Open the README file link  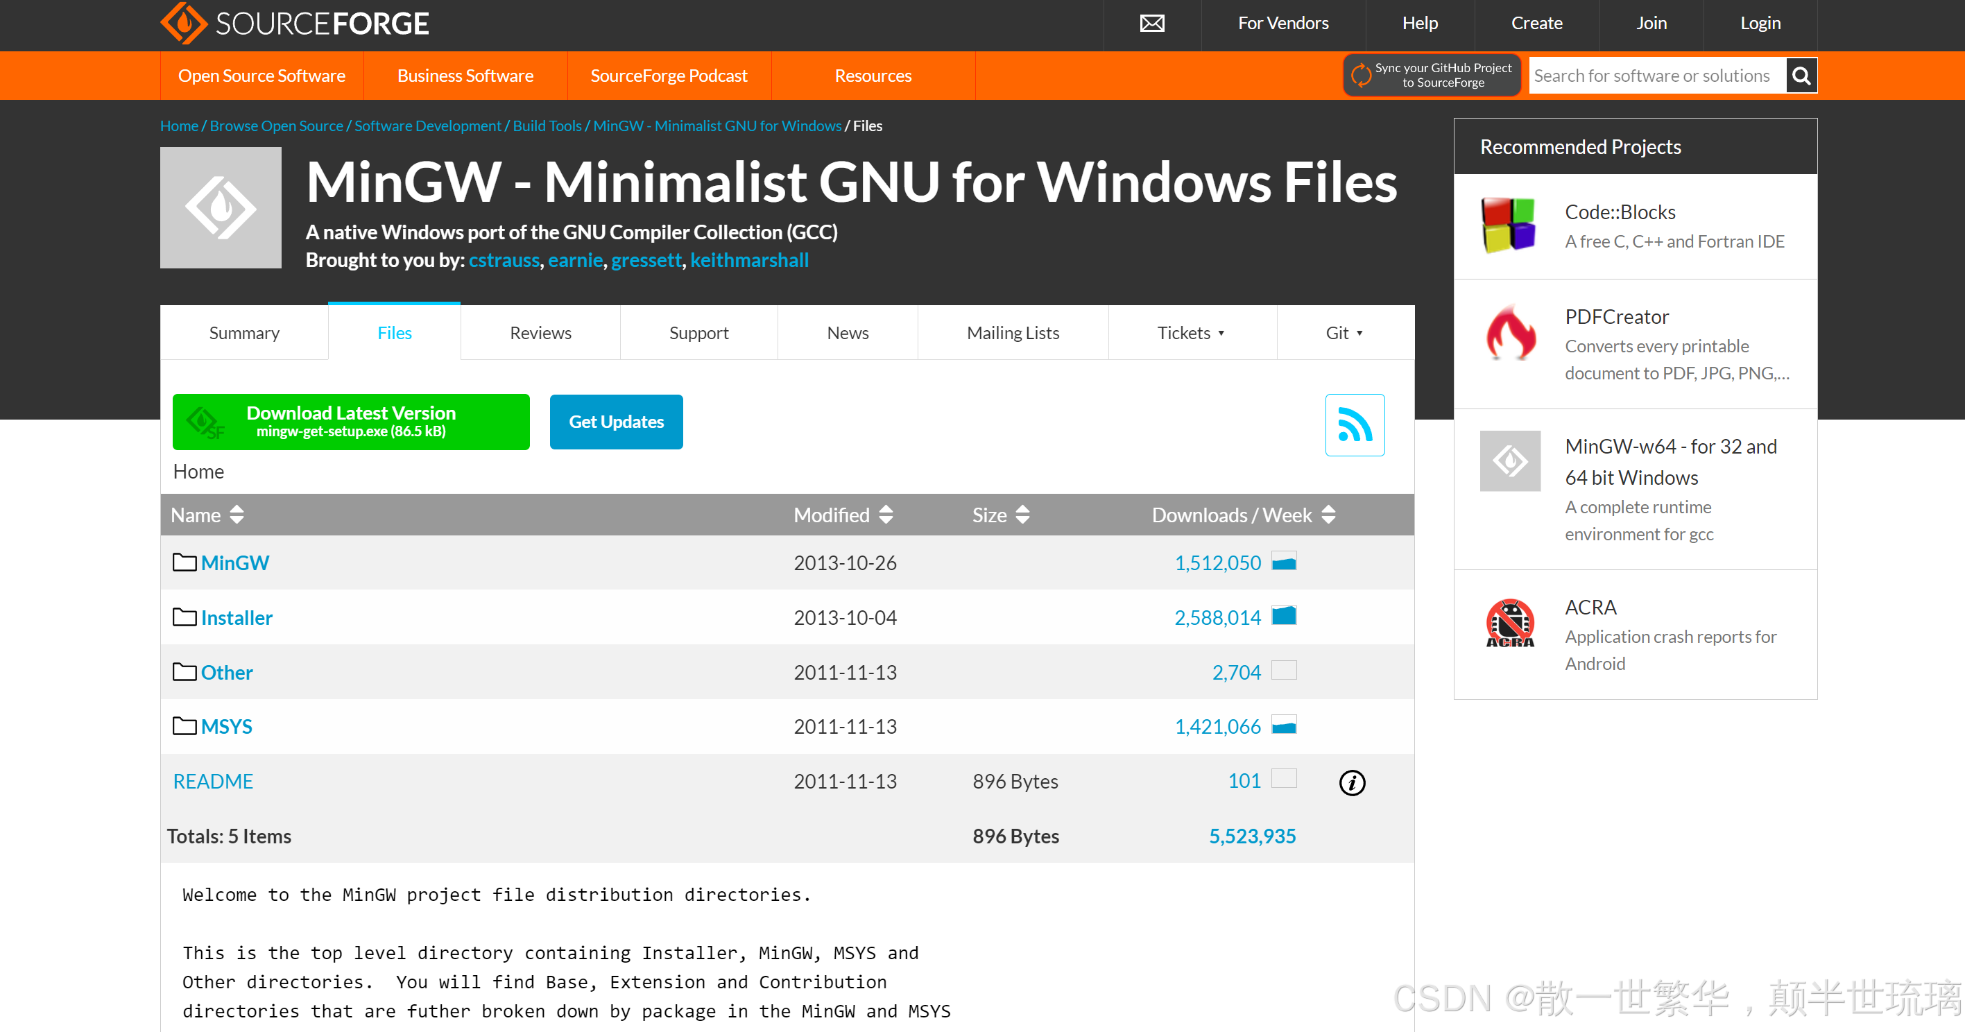click(213, 781)
